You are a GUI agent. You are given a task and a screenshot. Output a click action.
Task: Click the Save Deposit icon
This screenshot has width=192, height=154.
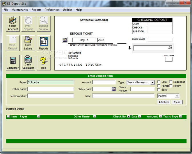click(x=13, y=43)
